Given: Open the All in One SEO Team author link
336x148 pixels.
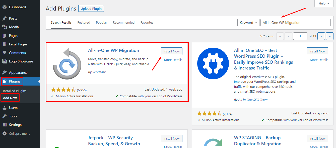Looking at the screenshot, I should (253, 100).
